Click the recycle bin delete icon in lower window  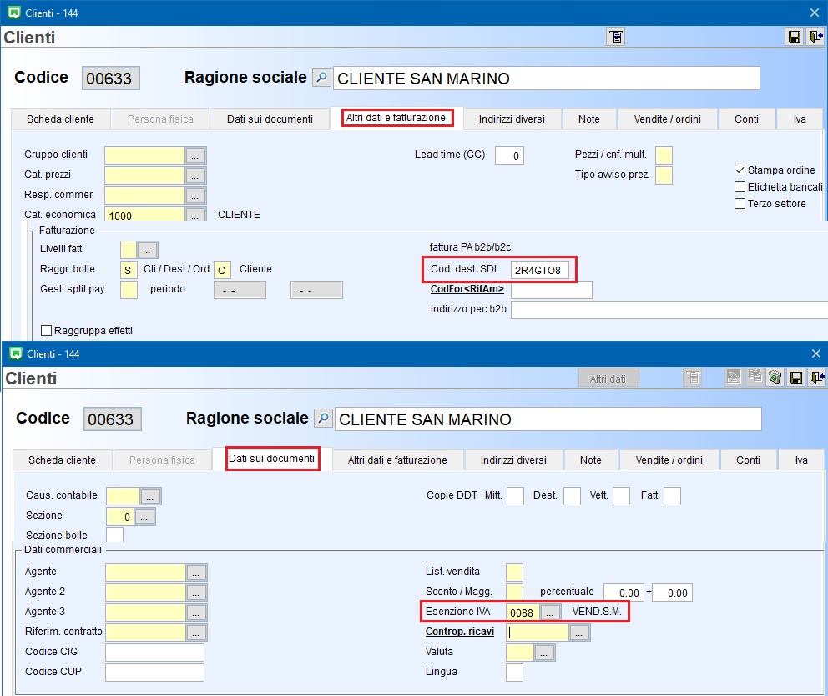(x=775, y=378)
